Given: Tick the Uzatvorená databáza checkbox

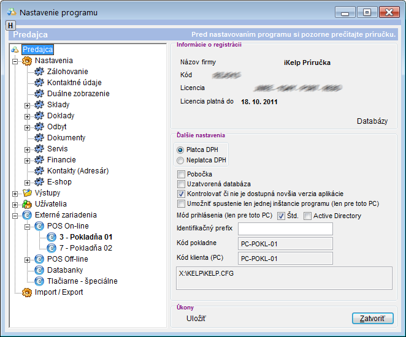Looking at the screenshot, I should point(181,184).
